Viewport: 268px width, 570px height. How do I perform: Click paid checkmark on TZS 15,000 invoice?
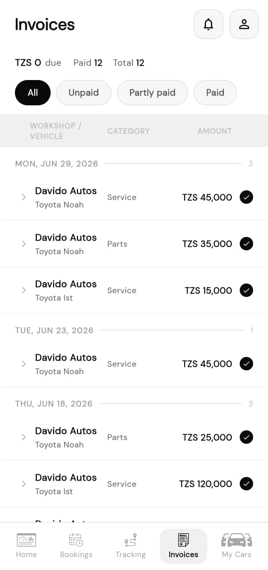click(246, 290)
